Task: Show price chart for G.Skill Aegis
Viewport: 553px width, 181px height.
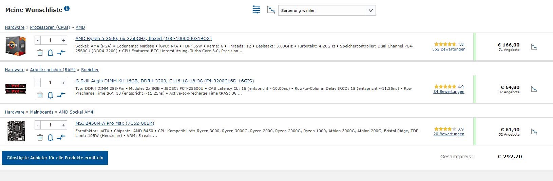Action: point(534,89)
